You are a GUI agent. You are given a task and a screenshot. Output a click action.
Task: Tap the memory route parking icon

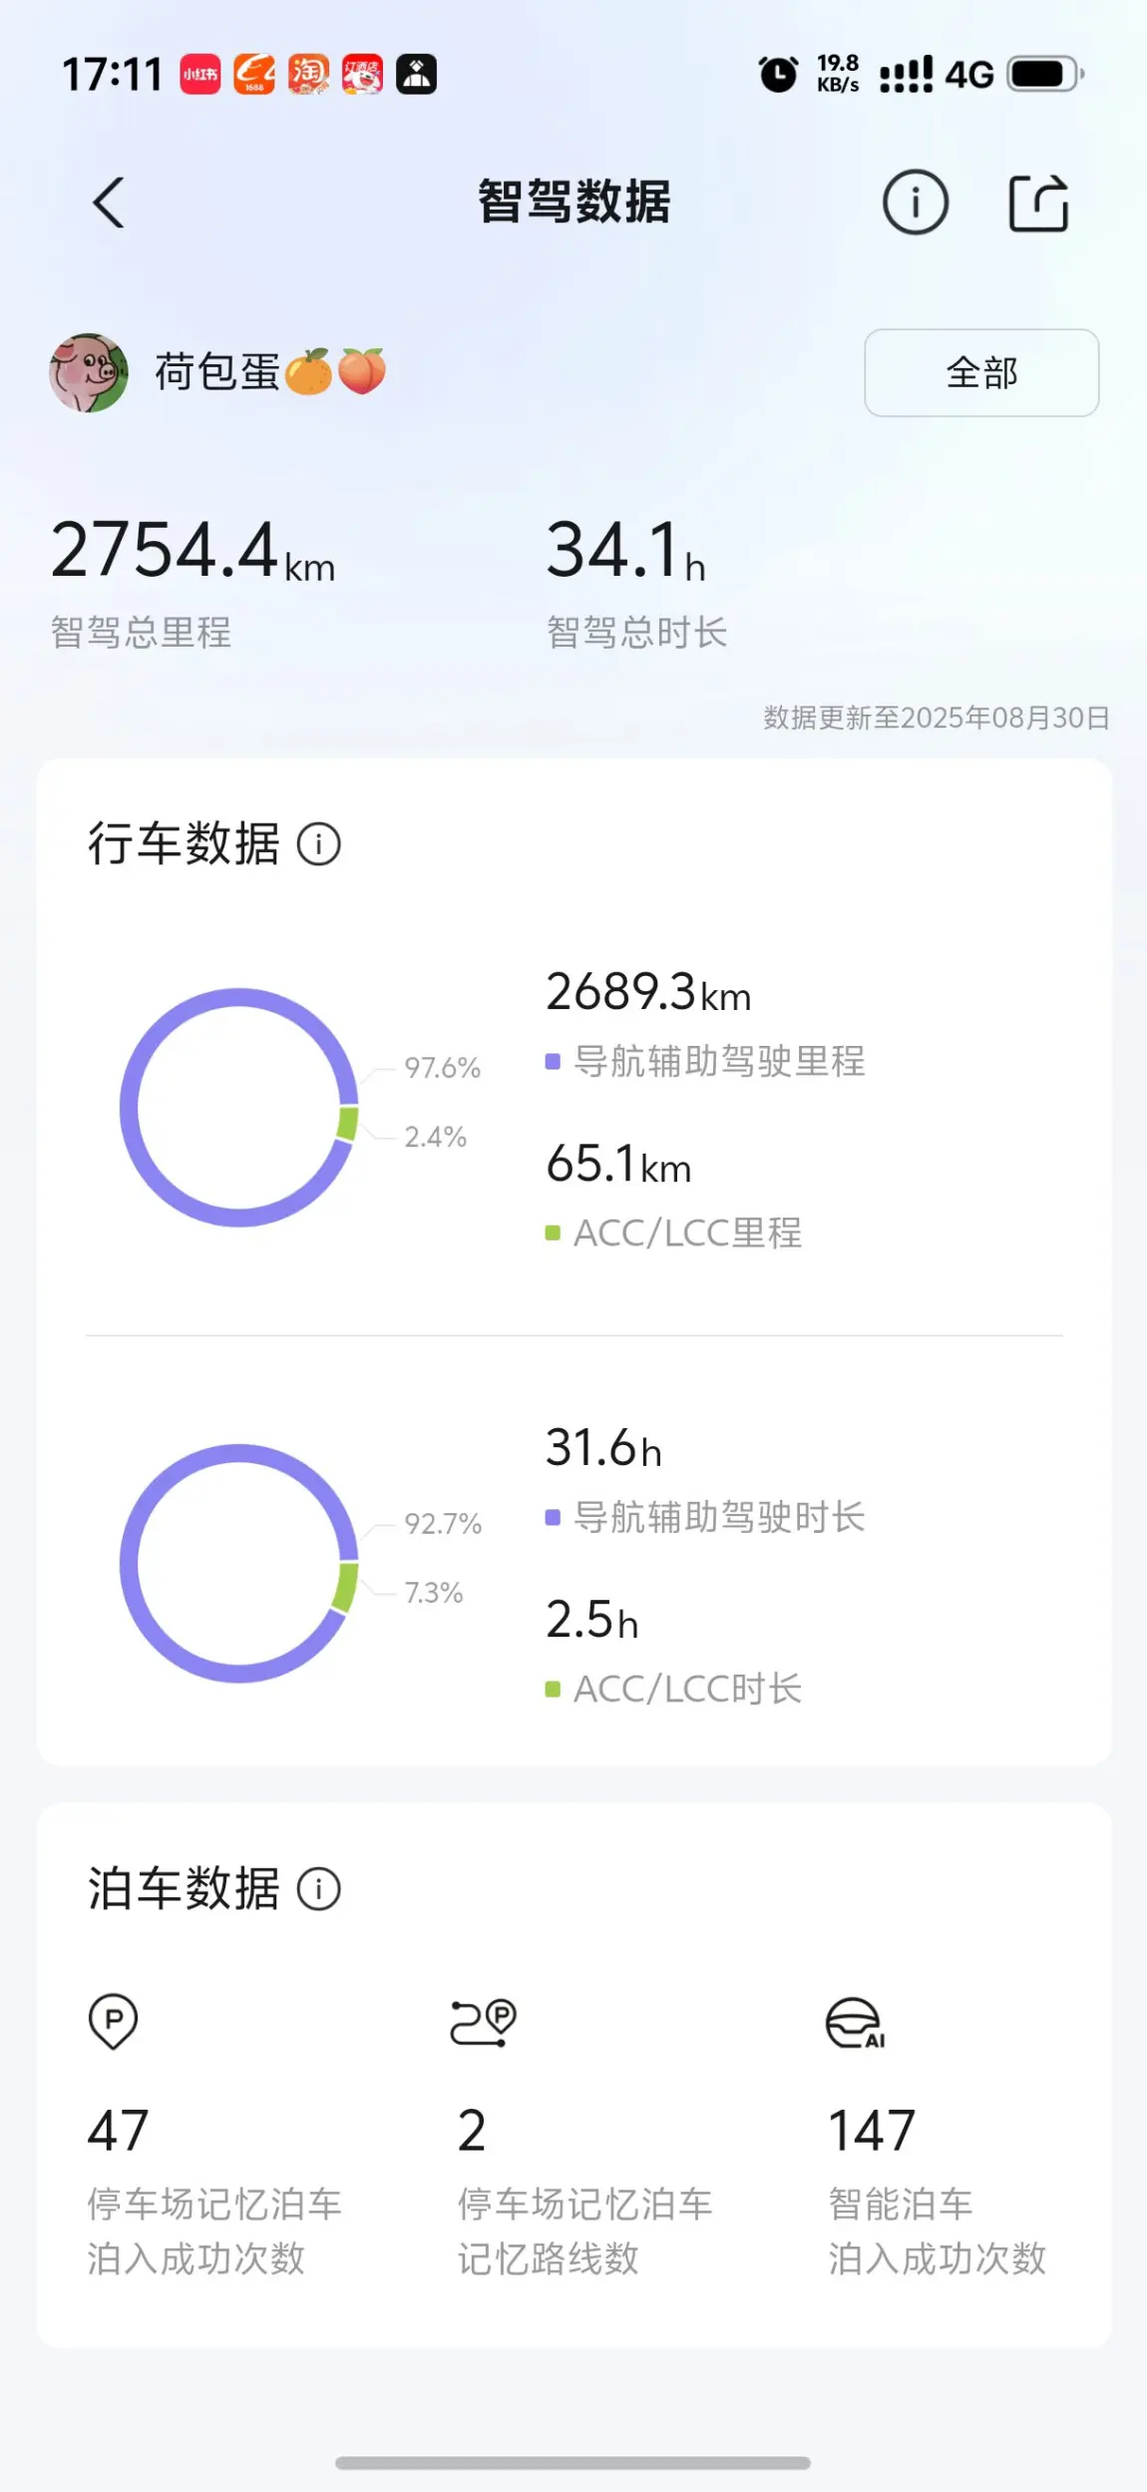click(484, 2023)
